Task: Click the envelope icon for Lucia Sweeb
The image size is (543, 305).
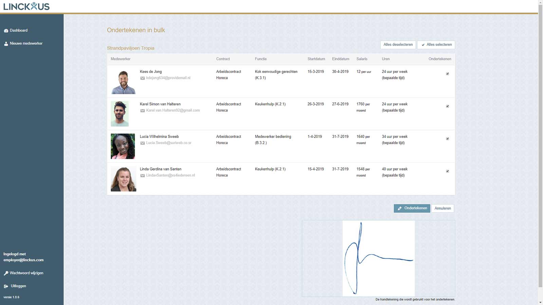Action: (x=143, y=143)
